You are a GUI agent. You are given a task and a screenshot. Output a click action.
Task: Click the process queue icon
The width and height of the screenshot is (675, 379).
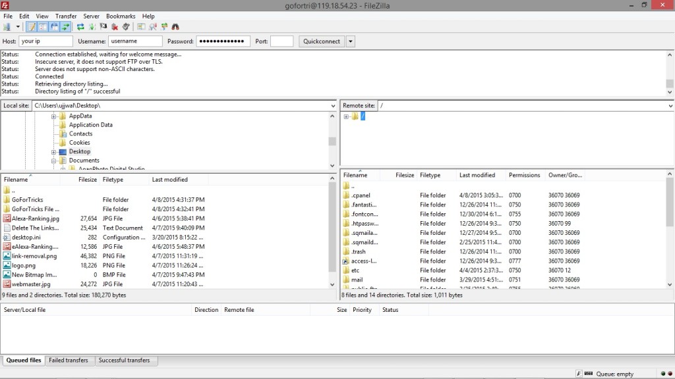click(x=92, y=26)
